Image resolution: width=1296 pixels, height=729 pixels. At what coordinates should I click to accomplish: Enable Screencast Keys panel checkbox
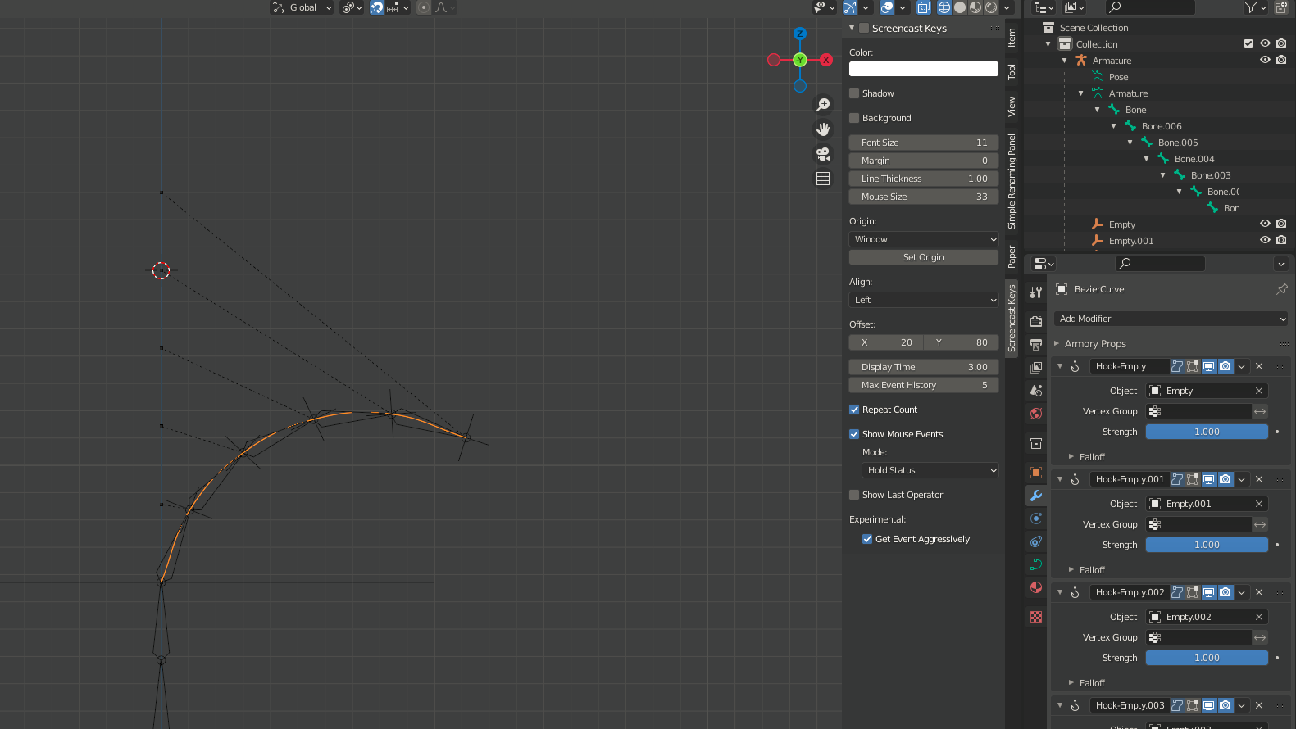864,28
